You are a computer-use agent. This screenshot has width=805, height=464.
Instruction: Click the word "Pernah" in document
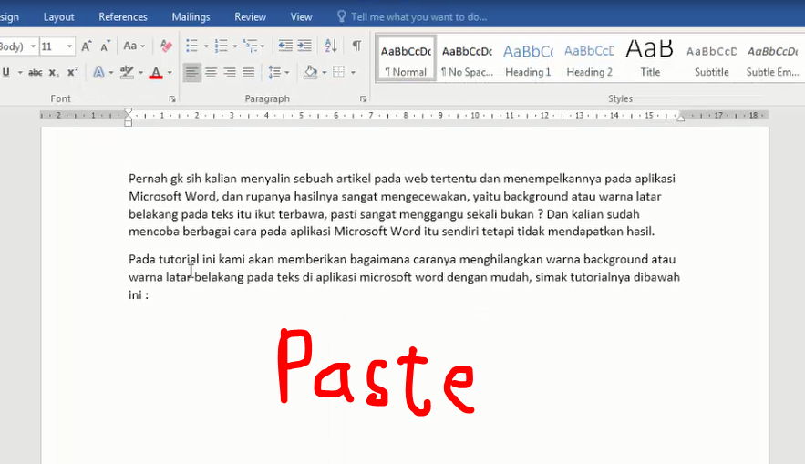click(148, 179)
